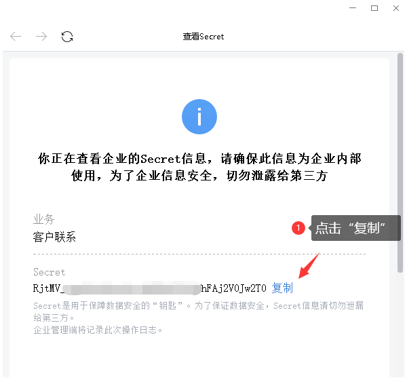Click the scrollbar track below the thumb

tap(400, 324)
